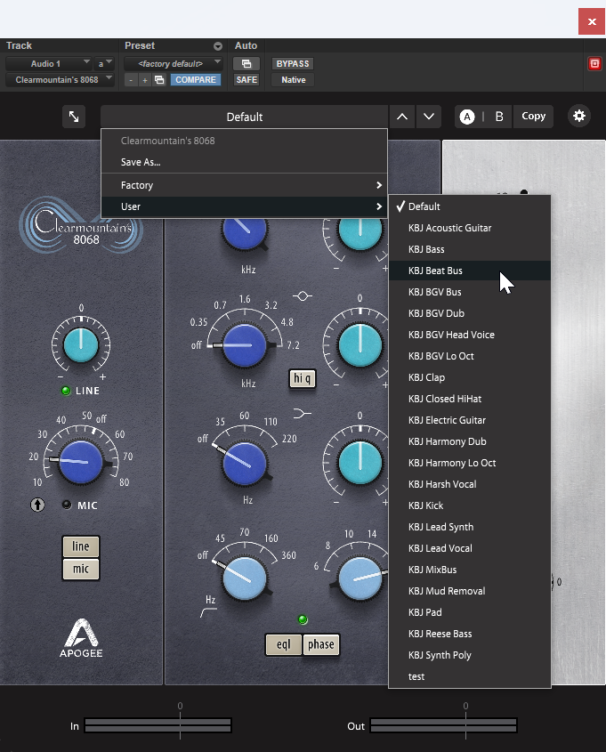Select the KBJ Harsh Vocal preset

pyautogui.click(x=469, y=484)
